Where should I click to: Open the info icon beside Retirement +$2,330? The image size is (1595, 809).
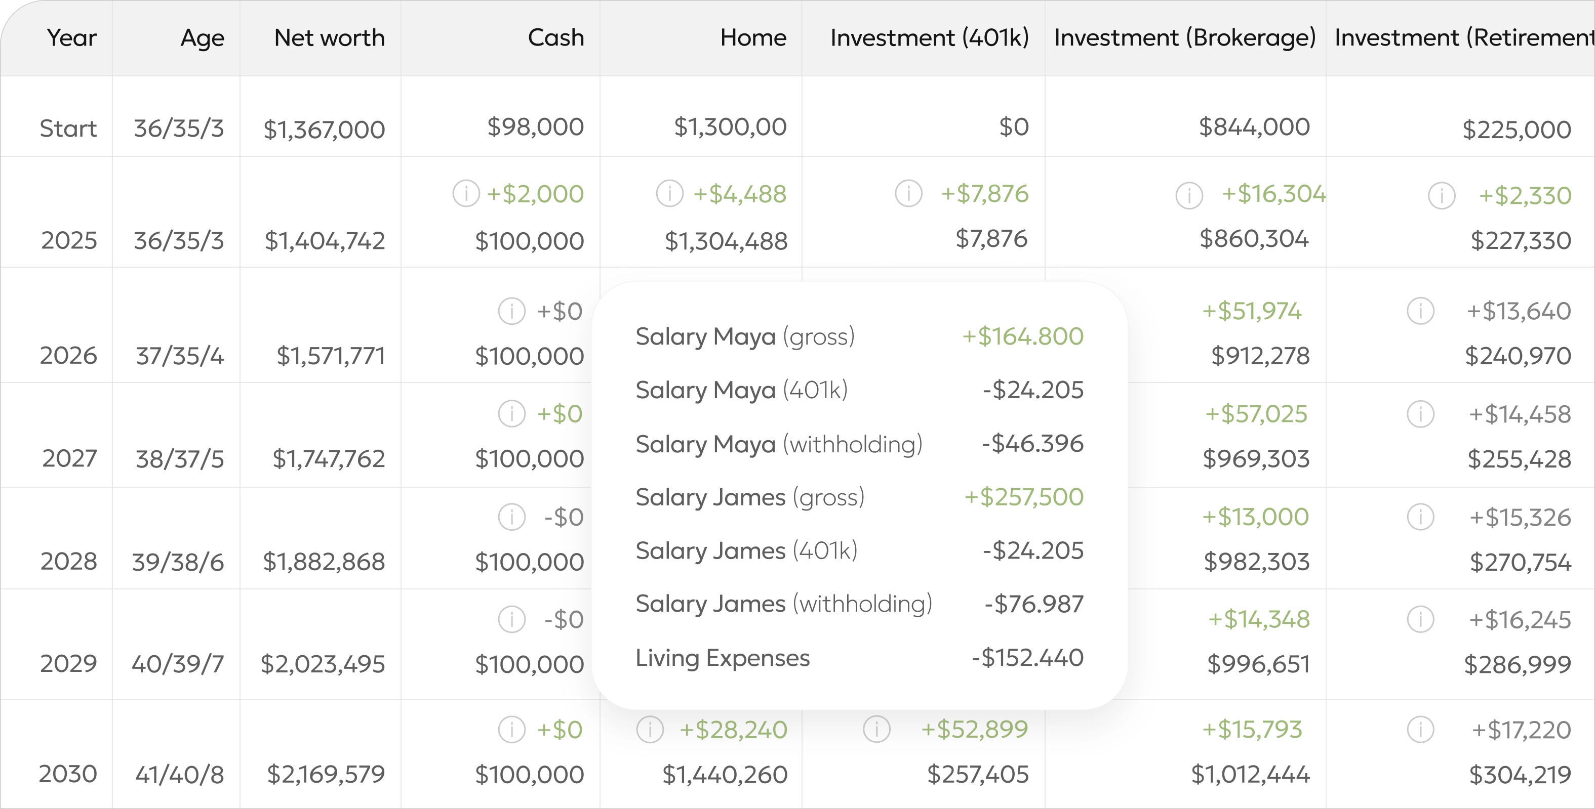[x=1441, y=195]
